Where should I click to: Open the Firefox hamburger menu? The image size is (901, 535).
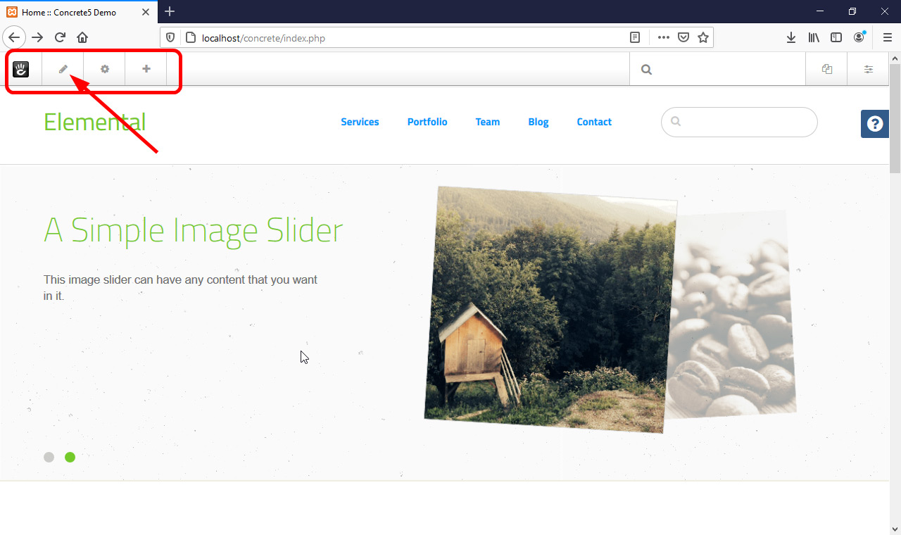887,38
